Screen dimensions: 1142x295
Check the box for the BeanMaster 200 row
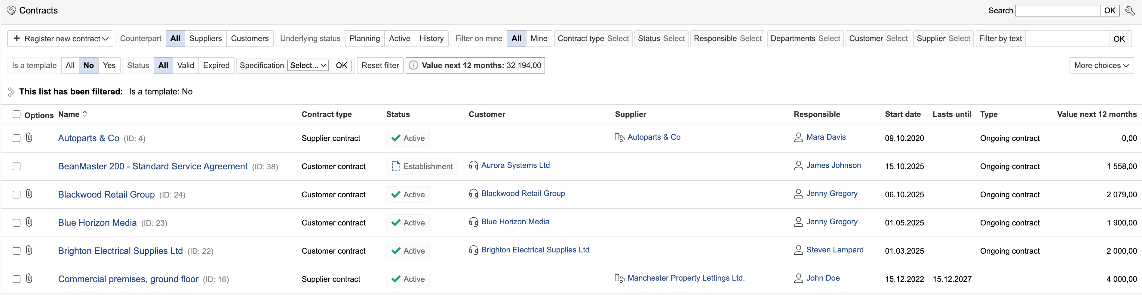(x=17, y=166)
